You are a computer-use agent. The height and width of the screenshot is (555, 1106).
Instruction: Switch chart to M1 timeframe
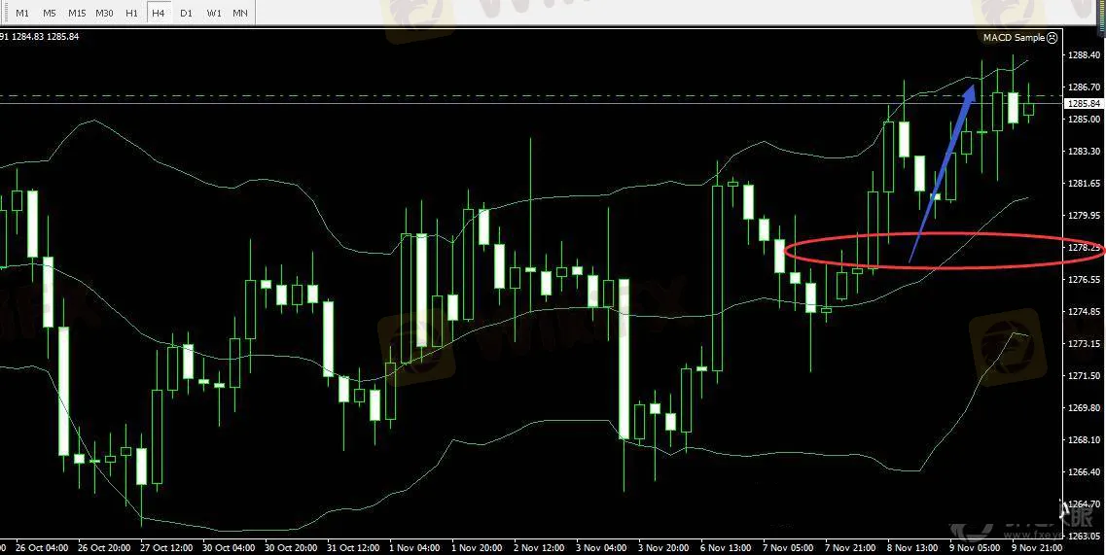click(x=22, y=14)
